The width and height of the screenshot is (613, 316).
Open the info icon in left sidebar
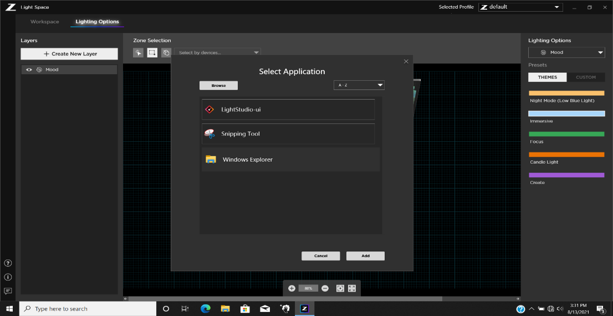(8, 277)
